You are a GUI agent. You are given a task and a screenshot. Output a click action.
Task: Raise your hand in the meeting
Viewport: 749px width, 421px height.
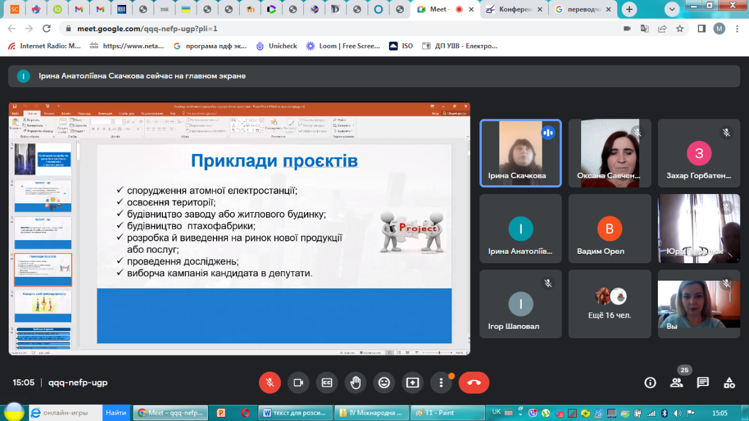(x=356, y=382)
